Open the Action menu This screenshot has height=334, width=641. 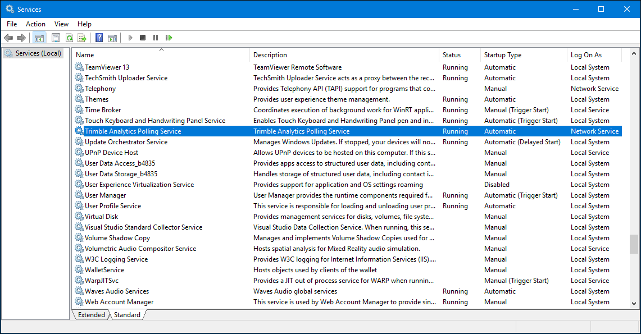click(35, 24)
